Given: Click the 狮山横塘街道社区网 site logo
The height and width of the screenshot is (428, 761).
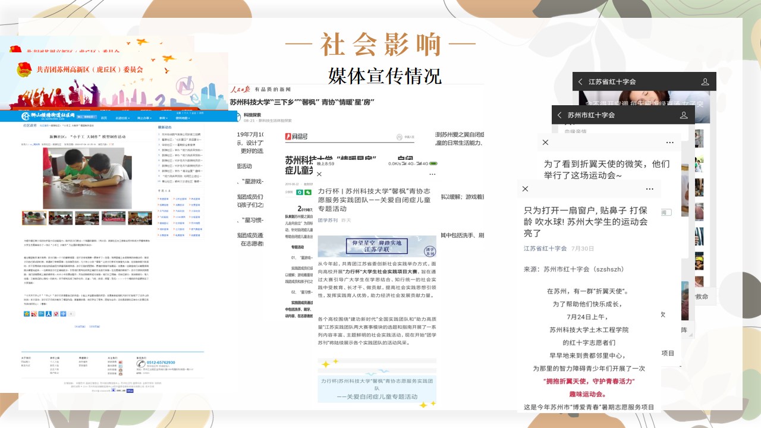Looking at the screenshot, I should click(x=49, y=115).
